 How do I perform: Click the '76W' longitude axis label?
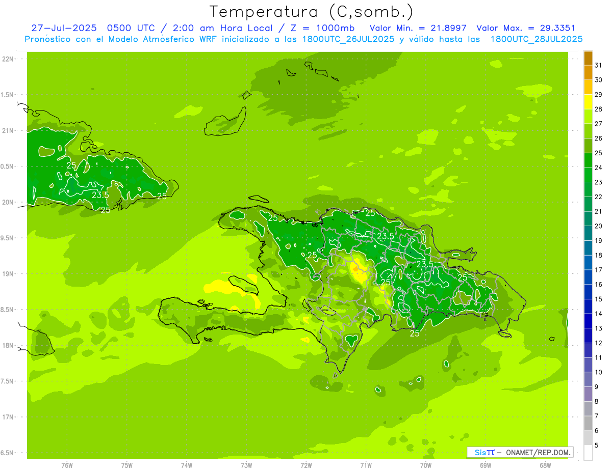(67, 465)
